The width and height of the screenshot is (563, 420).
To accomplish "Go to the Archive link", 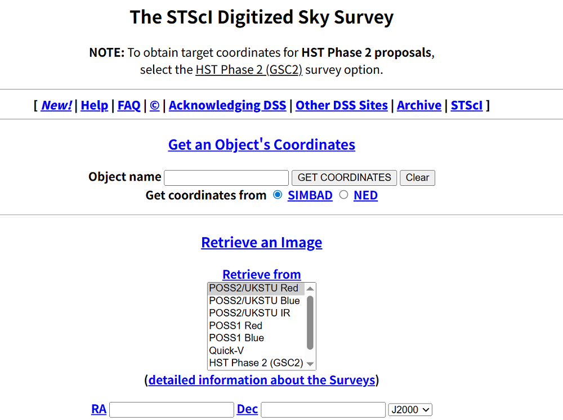I will pyautogui.click(x=419, y=105).
